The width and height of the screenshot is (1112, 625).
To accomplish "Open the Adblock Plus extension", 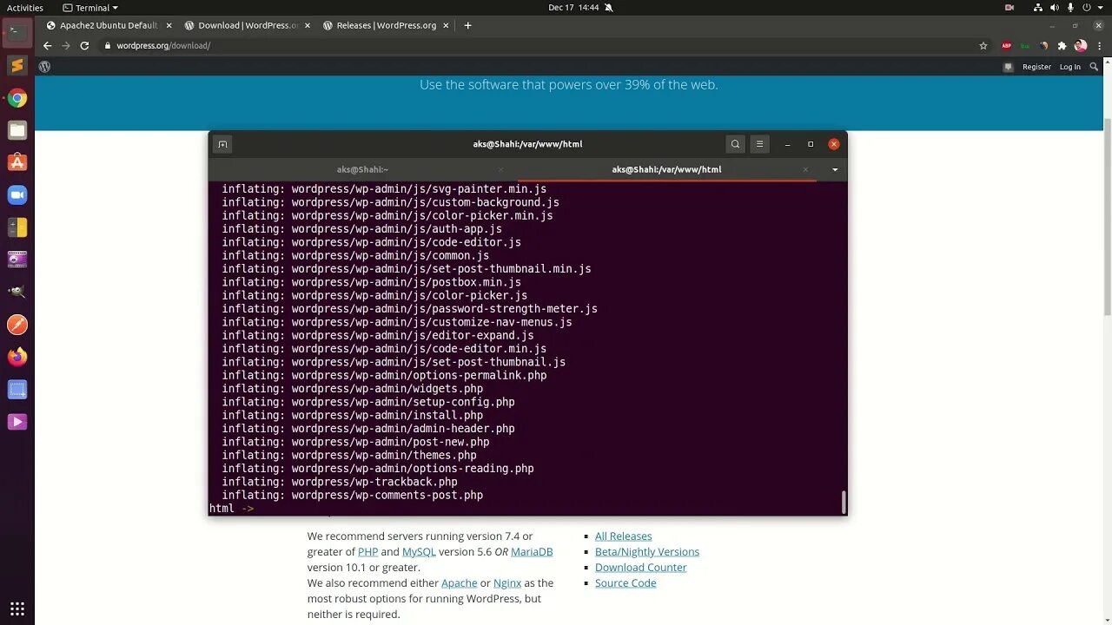I will [1007, 45].
